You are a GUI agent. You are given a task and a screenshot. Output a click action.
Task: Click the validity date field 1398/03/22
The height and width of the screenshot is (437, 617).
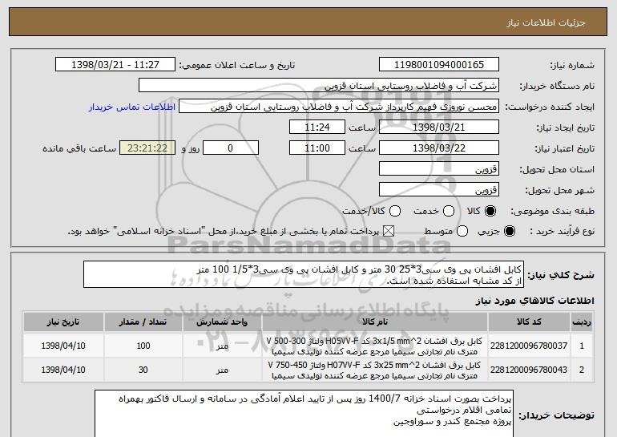point(439,148)
